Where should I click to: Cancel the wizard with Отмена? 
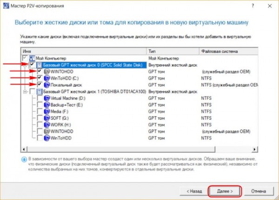(x=259, y=191)
